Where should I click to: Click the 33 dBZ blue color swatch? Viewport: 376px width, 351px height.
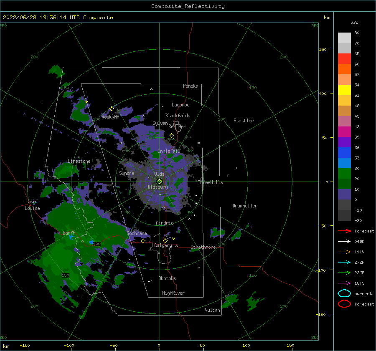coord(344,152)
